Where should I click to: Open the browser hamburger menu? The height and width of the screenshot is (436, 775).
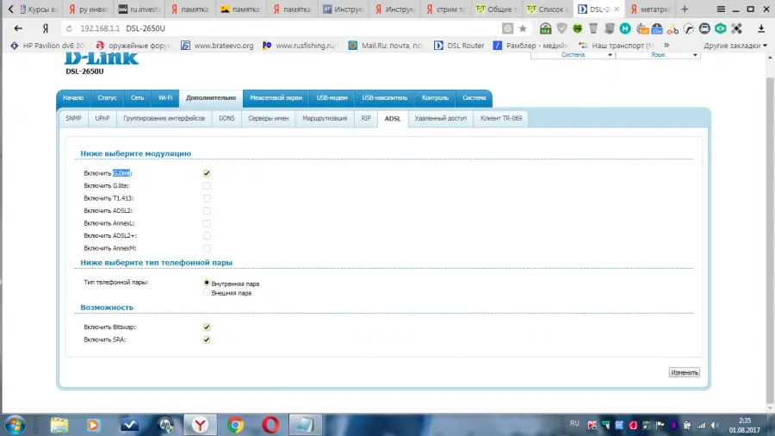point(721,9)
